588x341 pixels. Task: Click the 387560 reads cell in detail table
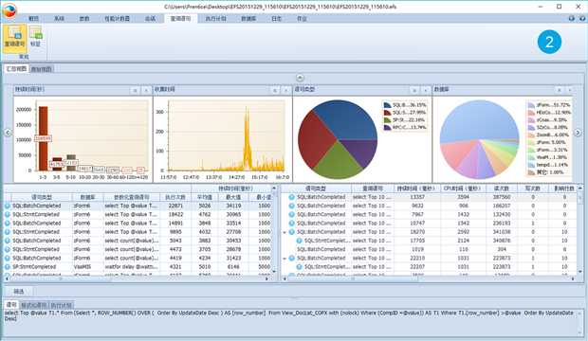point(502,197)
